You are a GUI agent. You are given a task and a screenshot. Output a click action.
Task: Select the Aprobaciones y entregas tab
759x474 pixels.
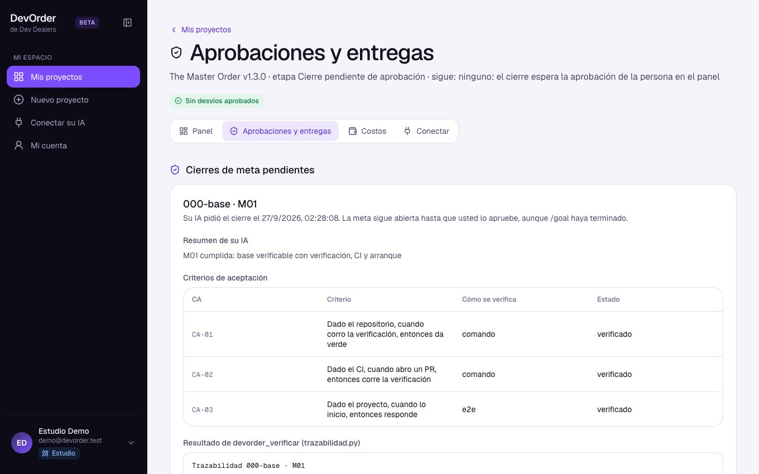pos(280,131)
